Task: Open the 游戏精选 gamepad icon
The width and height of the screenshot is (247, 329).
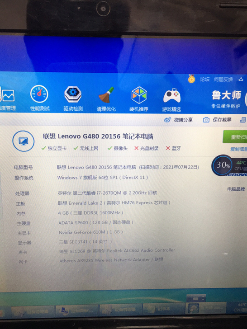Action: [x=172, y=96]
